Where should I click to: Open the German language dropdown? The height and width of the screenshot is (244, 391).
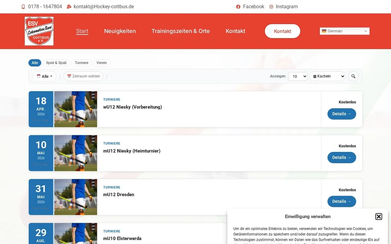(x=345, y=31)
